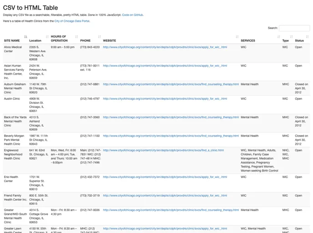Open the Friend Family Health Center link

(165, 196)
